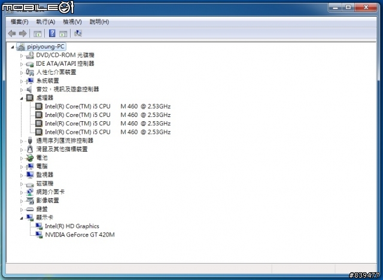Click the 處理器 processor category icon
This screenshot has width=383, height=280.
(29, 98)
